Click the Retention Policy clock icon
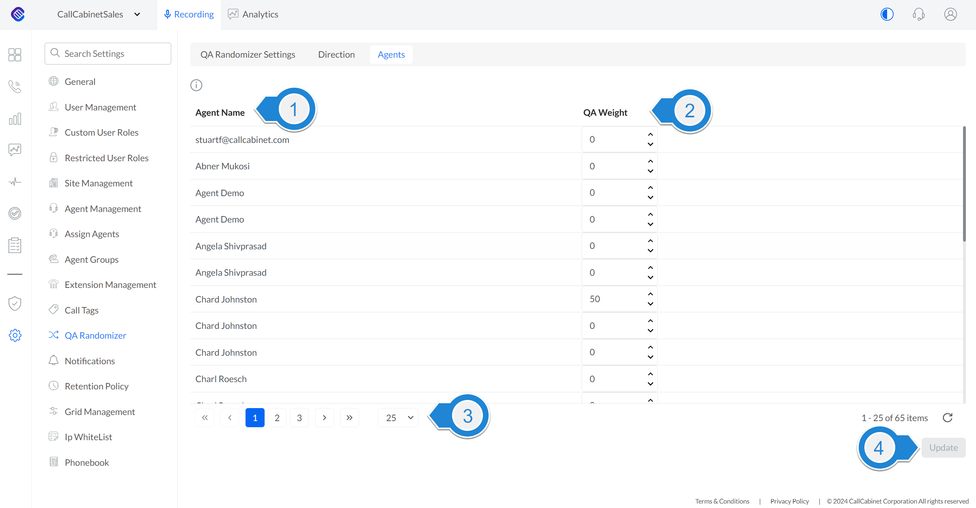The image size is (976, 508). coord(54,386)
